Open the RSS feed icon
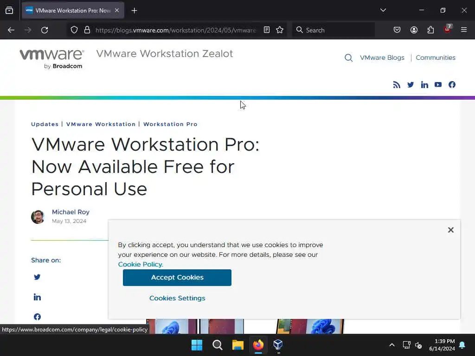Image resolution: width=475 pixels, height=356 pixels. 397,85
